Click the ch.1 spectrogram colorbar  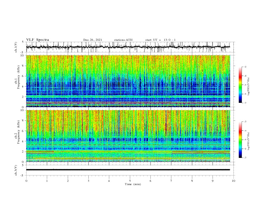click(x=240, y=85)
